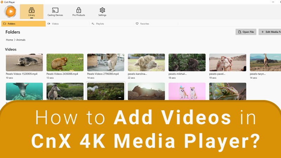
Task: Open Pexels Videos 2796080.mp4 thumbnail
Action: (106, 62)
